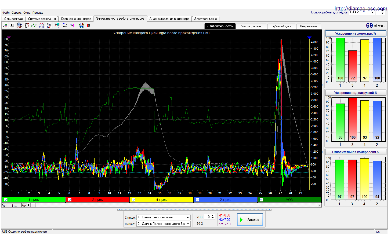Click the yellow bar showing 100 in relative compression

364,179
